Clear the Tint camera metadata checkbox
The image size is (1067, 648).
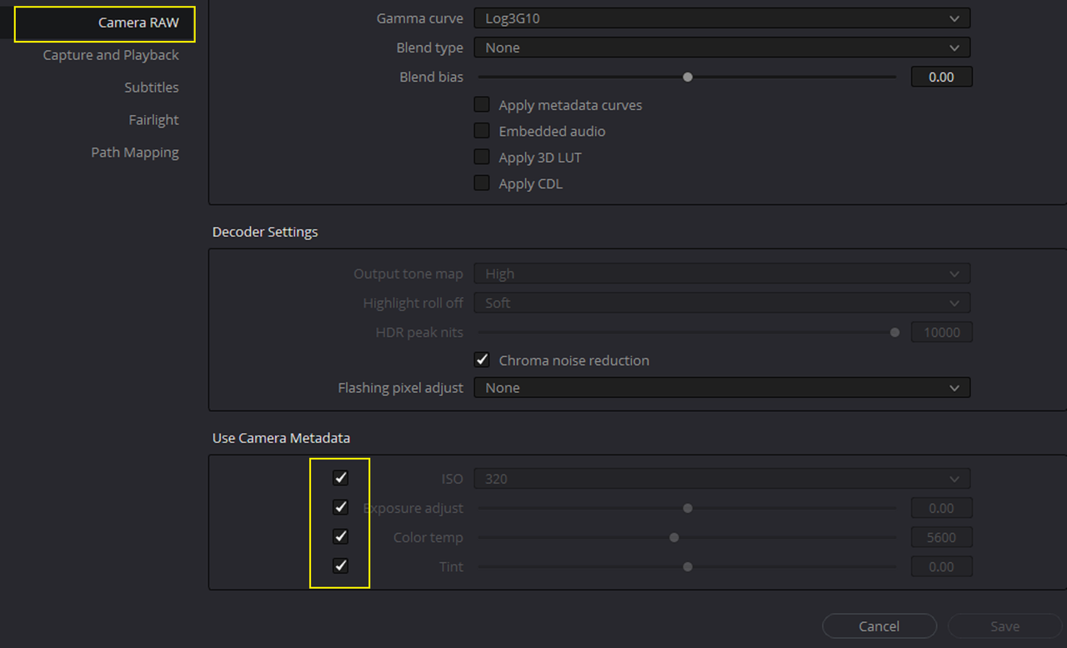click(x=340, y=565)
